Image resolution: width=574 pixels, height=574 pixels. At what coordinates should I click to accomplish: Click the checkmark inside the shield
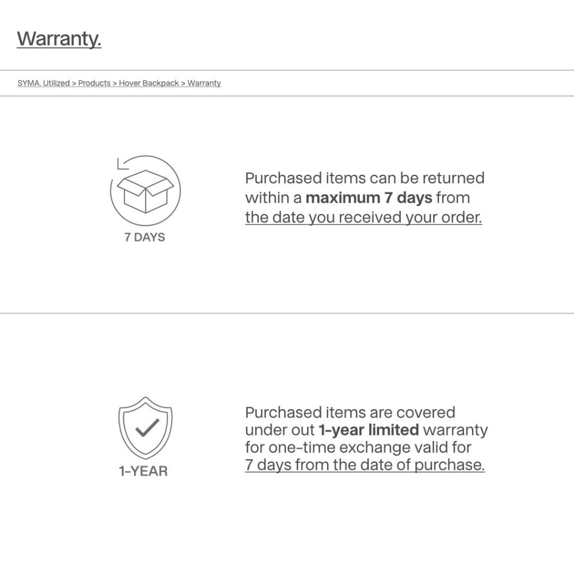click(147, 428)
